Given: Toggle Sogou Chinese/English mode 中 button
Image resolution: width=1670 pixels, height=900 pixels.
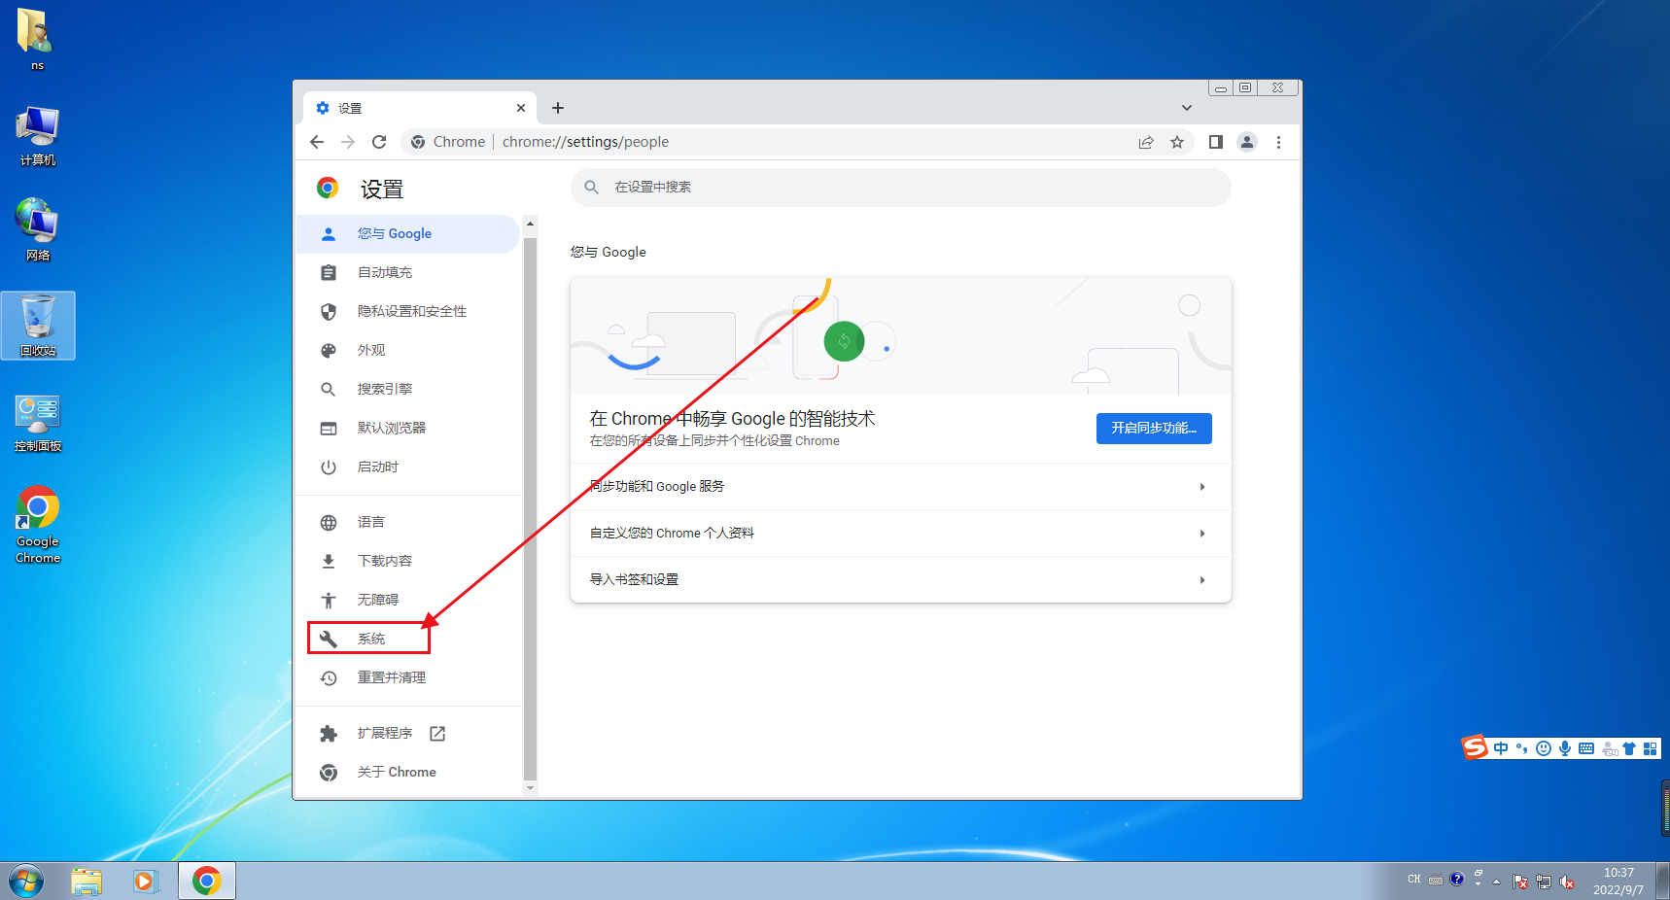Looking at the screenshot, I should [1501, 748].
